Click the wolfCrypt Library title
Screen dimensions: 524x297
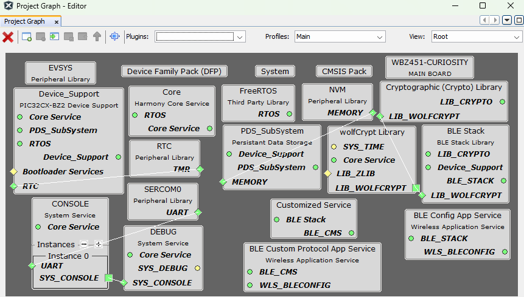point(372,132)
